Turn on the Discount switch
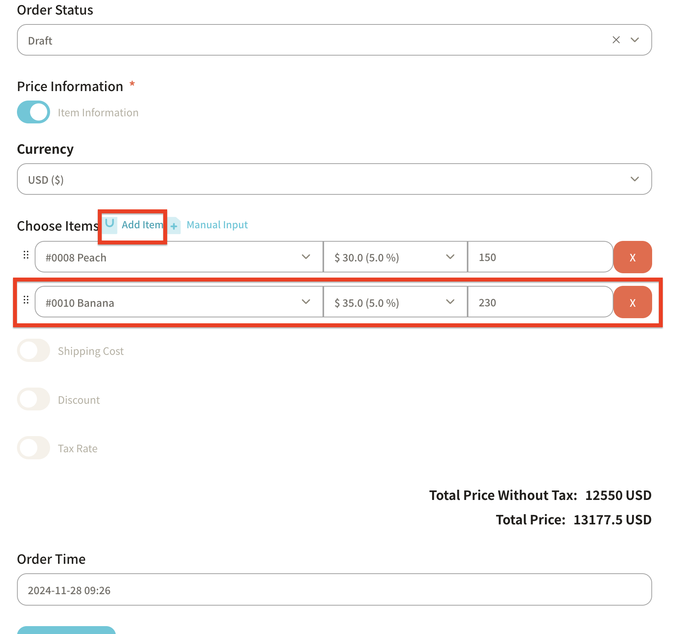The height and width of the screenshot is (634, 675). click(34, 399)
